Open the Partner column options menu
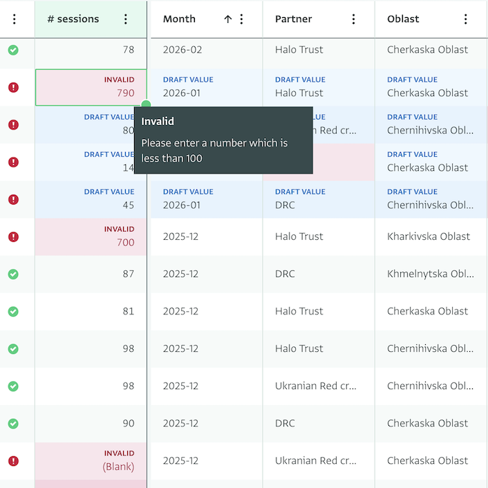The image size is (488, 488). coord(353,19)
